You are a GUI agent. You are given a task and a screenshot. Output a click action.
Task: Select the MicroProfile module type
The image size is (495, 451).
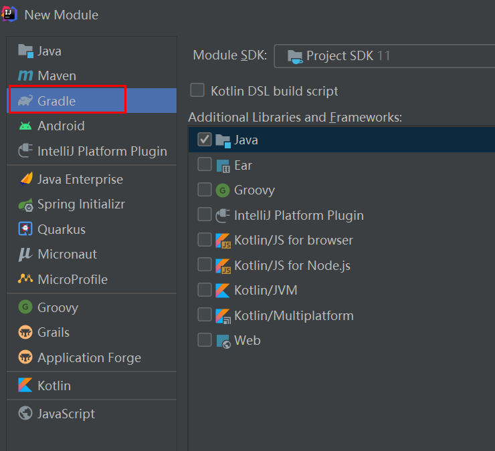point(92,279)
